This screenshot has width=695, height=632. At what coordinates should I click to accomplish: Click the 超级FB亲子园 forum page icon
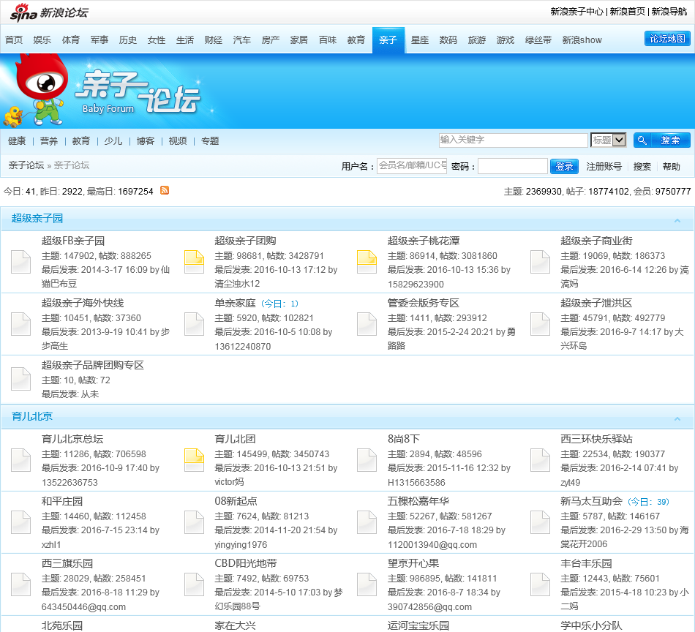pos(20,262)
